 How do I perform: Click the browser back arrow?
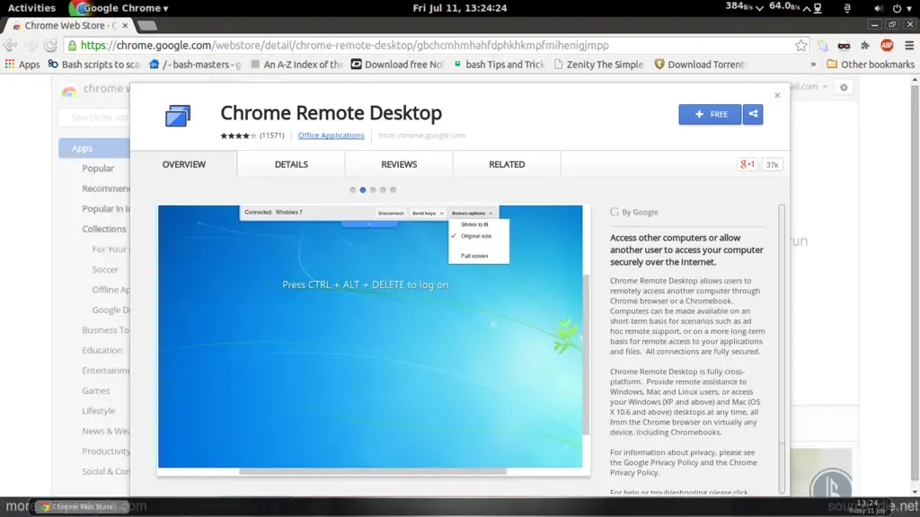click(10, 45)
